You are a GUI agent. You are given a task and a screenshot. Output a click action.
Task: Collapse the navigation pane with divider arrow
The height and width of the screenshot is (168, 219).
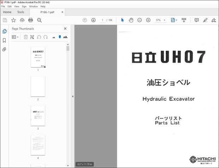72,96
